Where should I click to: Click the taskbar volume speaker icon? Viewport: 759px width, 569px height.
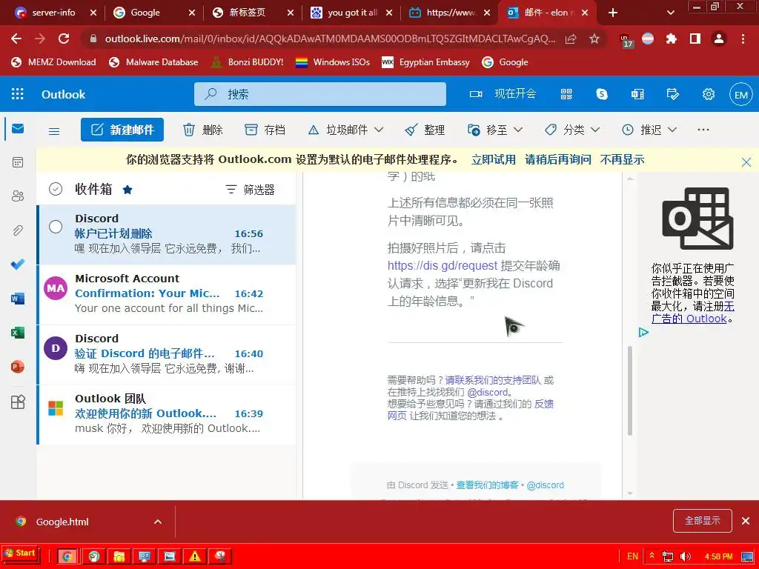(685, 556)
